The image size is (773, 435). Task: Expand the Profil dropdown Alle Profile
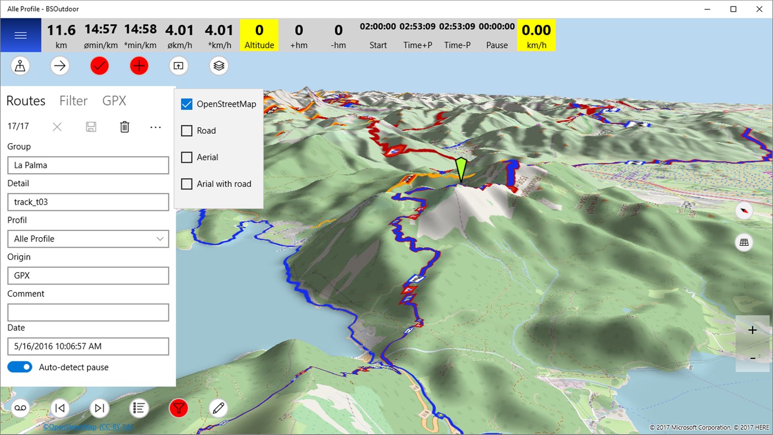88,239
